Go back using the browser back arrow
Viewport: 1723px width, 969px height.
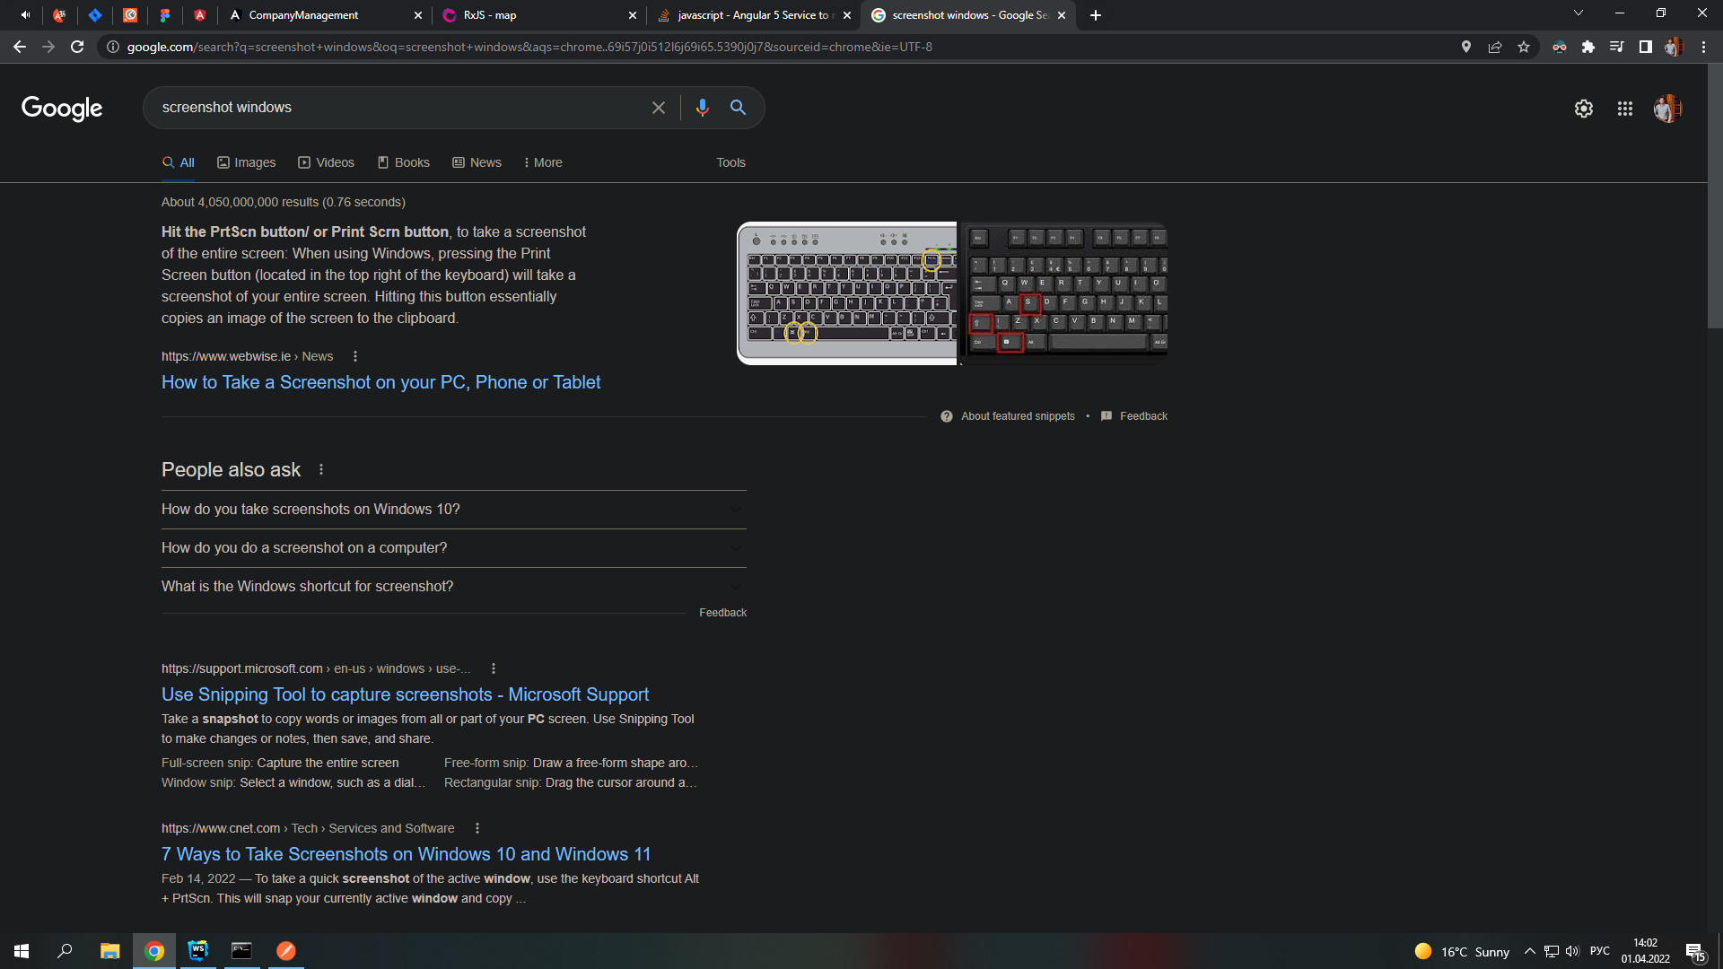[20, 47]
